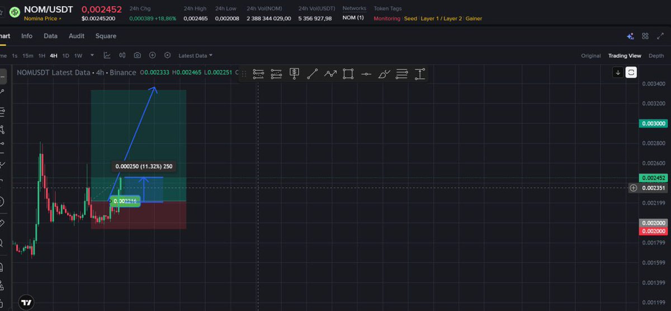Take a chart snapshot with camera icon

coord(137,55)
